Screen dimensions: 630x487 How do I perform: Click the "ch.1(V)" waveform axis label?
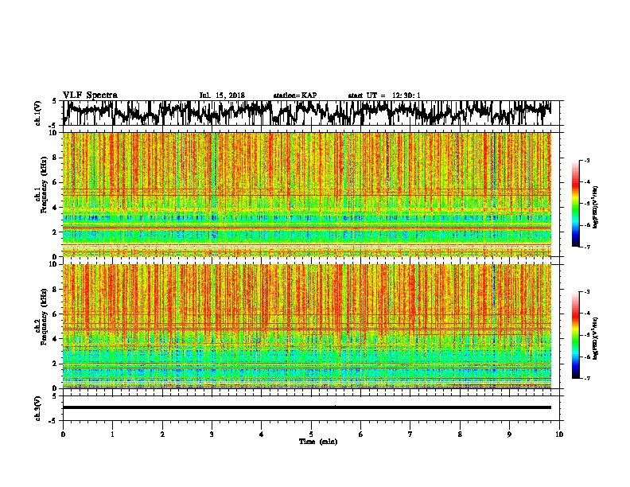coord(37,113)
